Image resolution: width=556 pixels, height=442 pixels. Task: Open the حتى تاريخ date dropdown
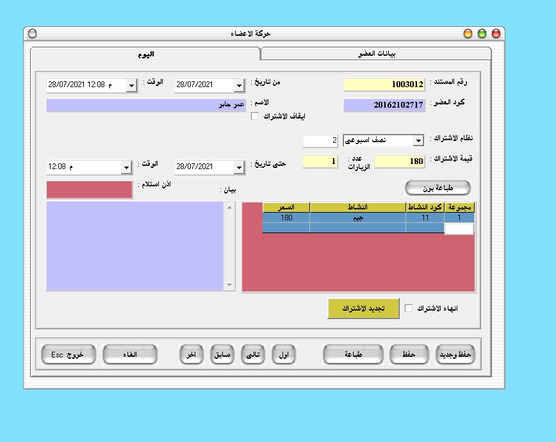[x=239, y=167]
